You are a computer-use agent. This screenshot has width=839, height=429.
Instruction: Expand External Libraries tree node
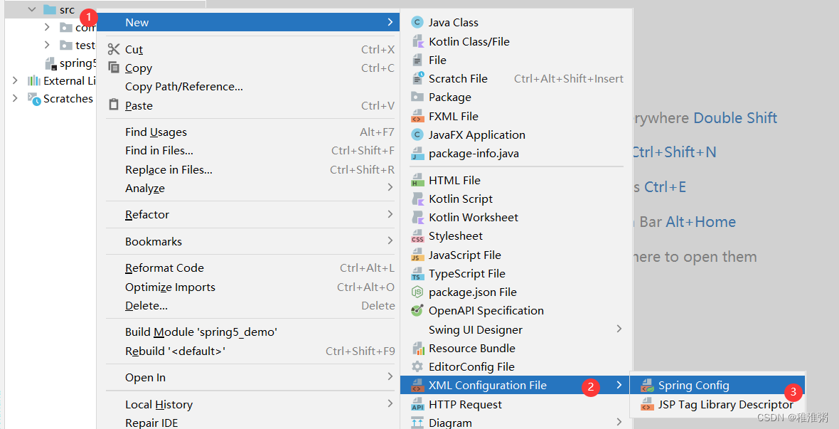[x=15, y=80]
